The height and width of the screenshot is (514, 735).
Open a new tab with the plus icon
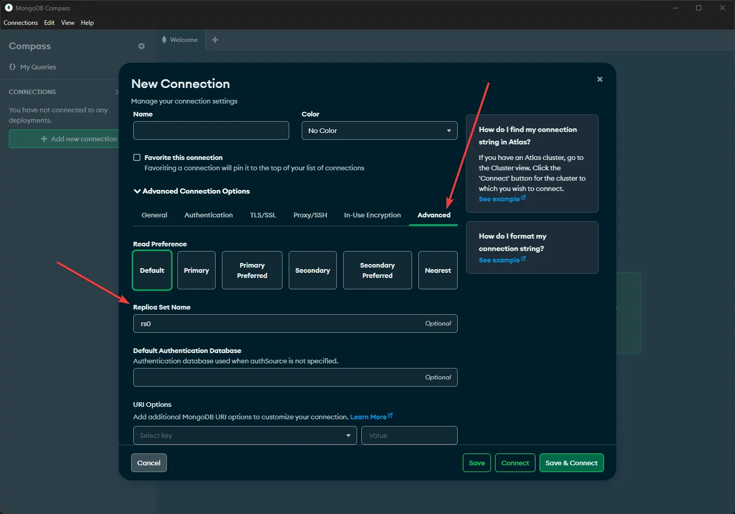tap(215, 40)
